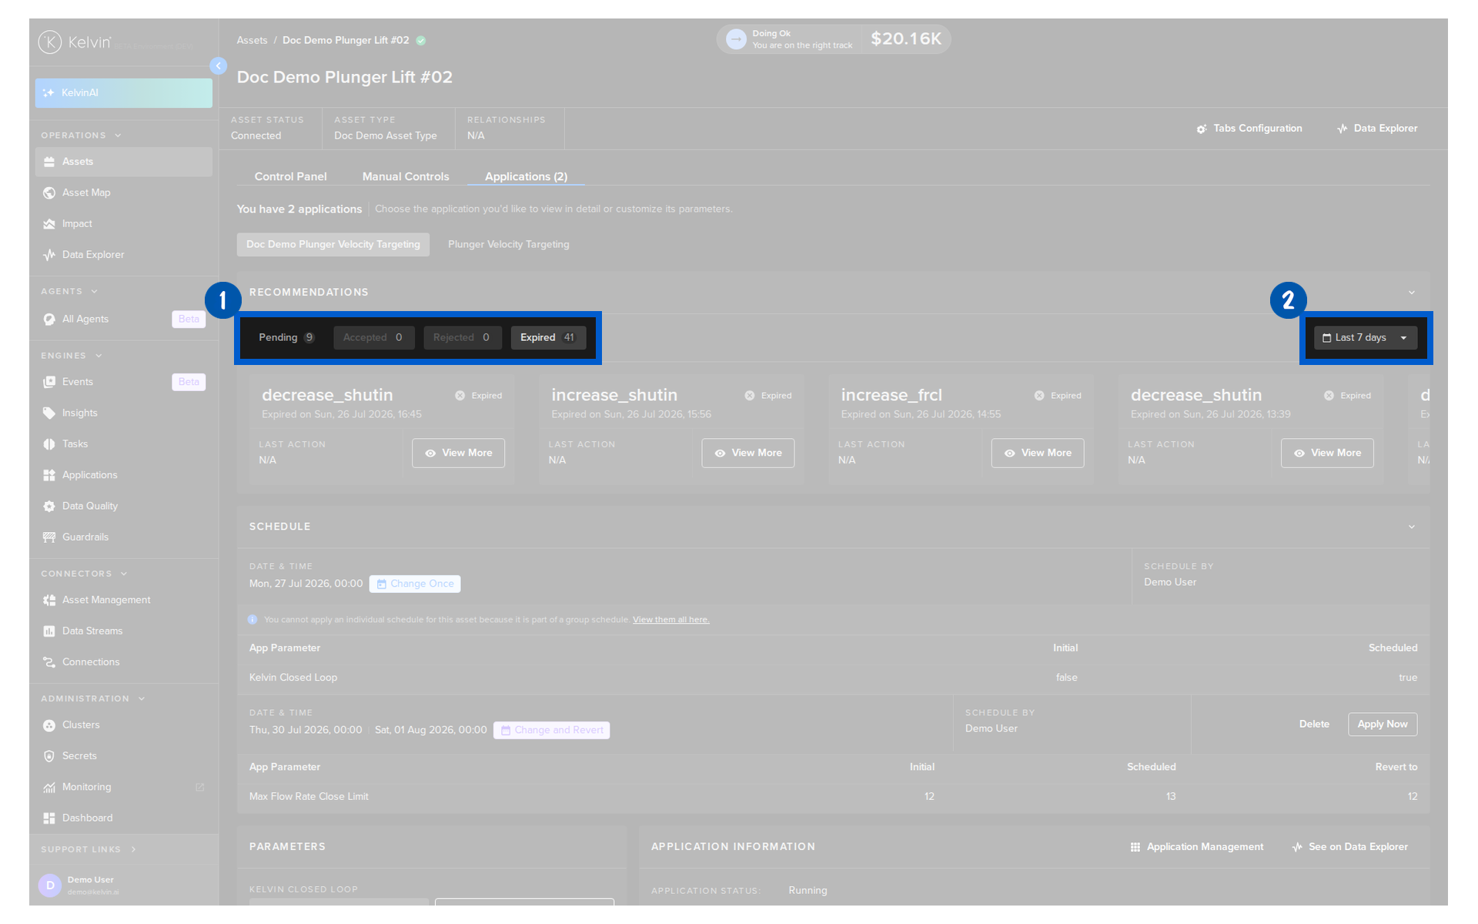
Task: Click the Kelvin logo
Action: pyautogui.click(x=75, y=42)
